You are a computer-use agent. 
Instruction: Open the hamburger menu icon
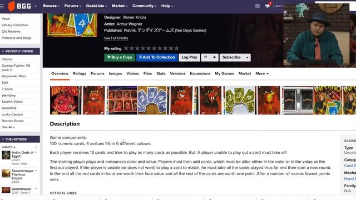click(2, 6)
